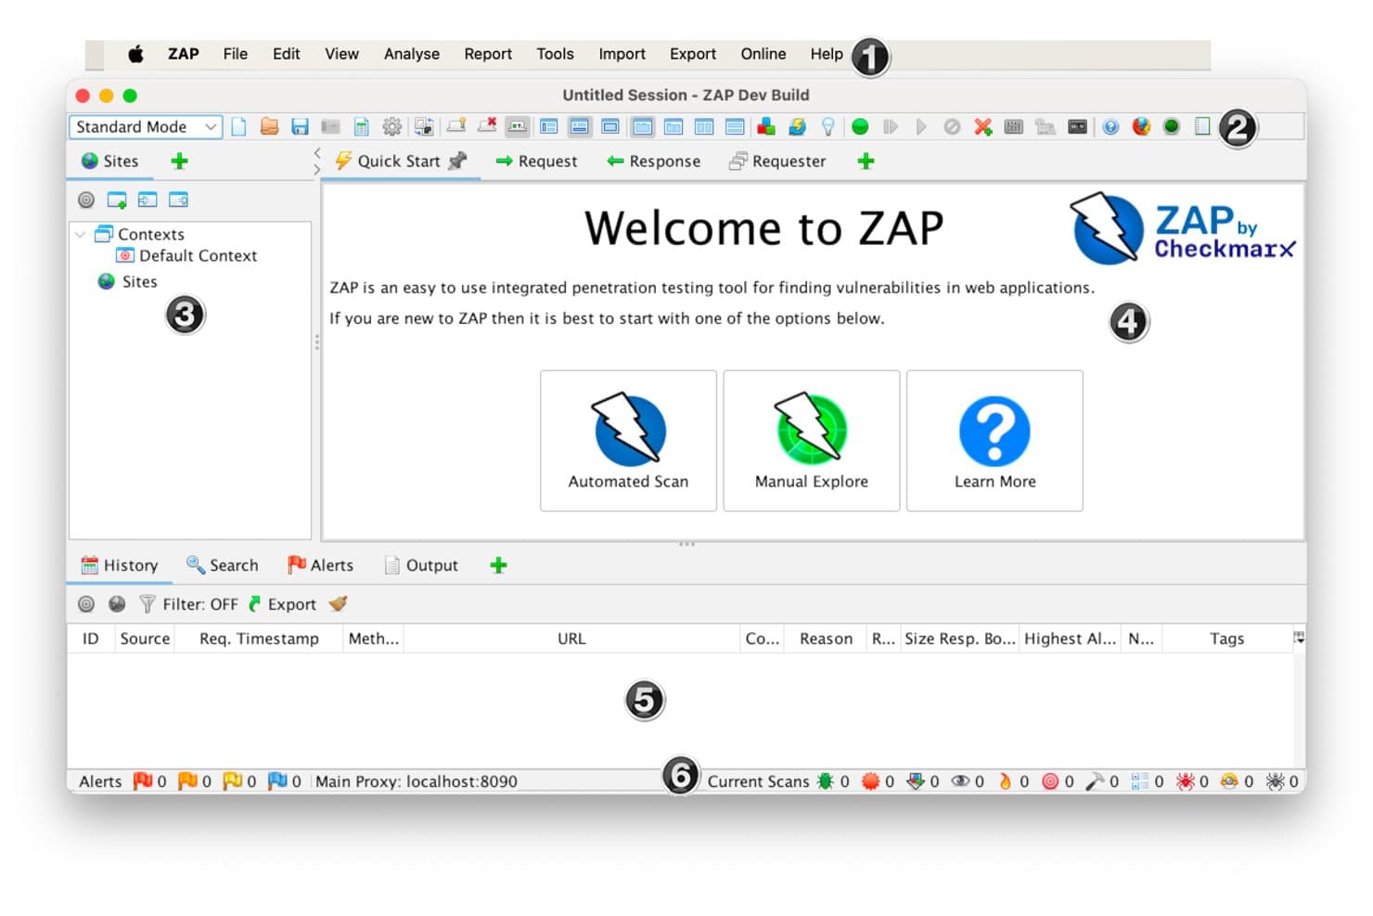The image size is (1373, 916).
Task: Open the Alerts tab in the bottom panel
Action: pyautogui.click(x=320, y=565)
